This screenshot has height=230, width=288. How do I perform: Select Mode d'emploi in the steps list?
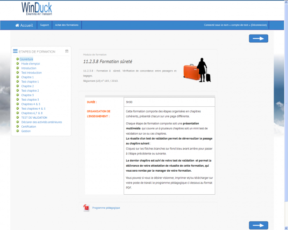click(30, 64)
